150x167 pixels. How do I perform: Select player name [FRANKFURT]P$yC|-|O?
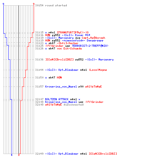(x=73, y=32)
